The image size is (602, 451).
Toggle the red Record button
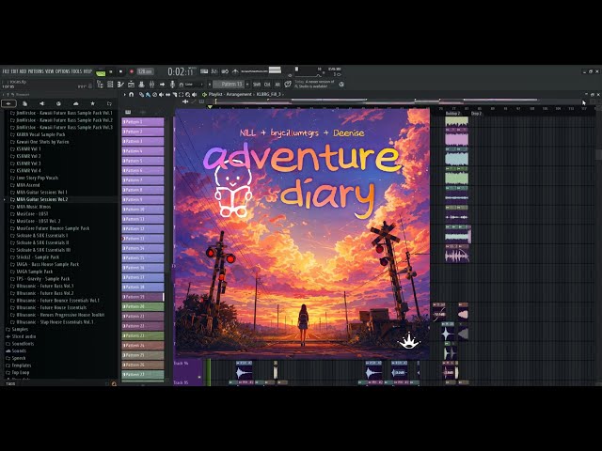pyautogui.click(x=132, y=71)
